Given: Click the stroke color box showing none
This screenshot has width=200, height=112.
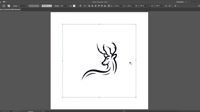Looking at the screenshot, I should (9, 6).
